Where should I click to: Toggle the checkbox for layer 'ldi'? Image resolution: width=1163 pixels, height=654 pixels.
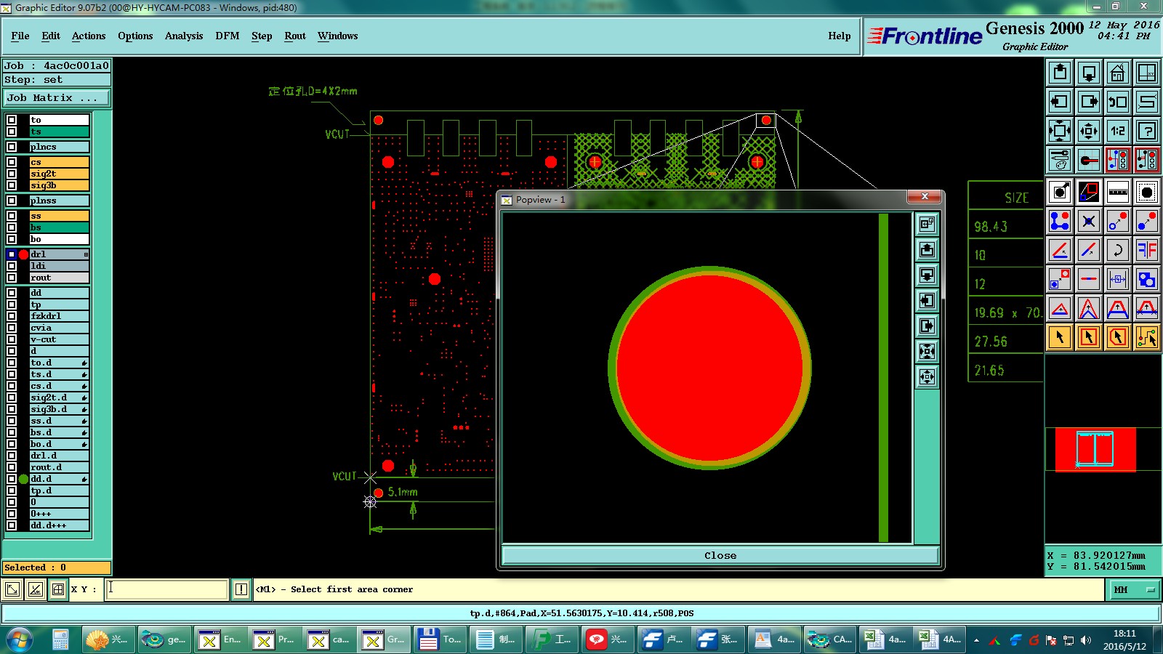click(x=12, y=266)
